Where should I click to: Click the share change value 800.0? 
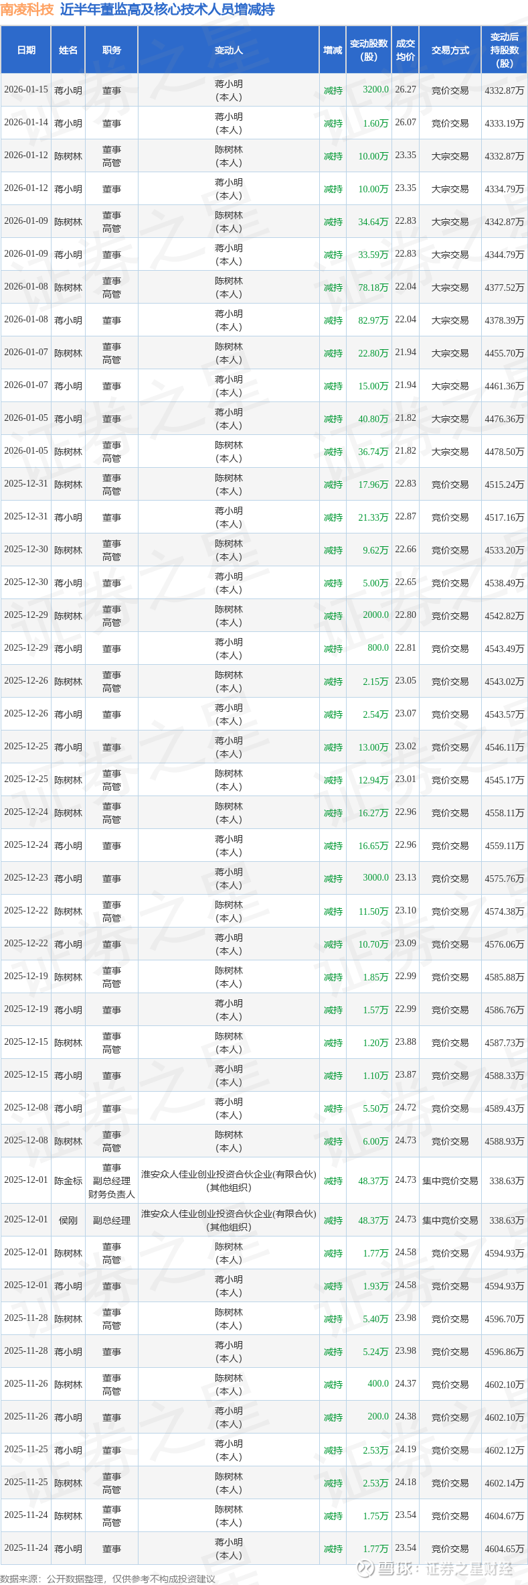point(378,648)
